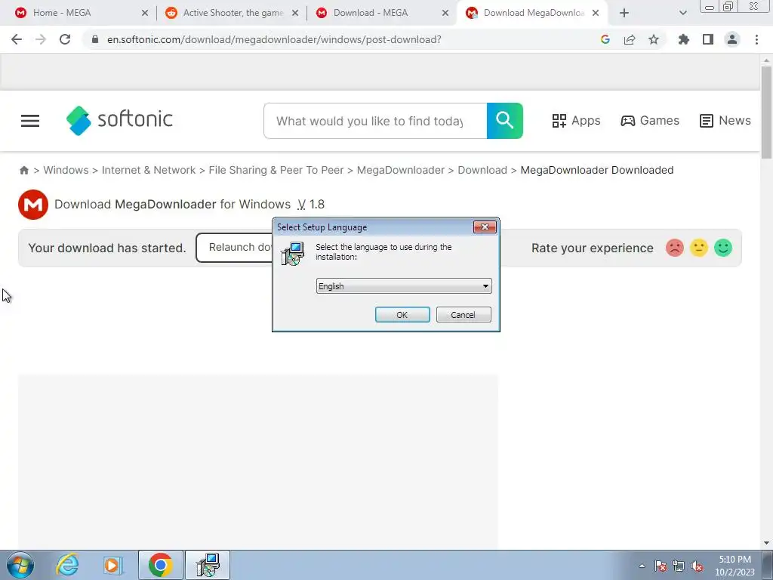Open the Windows Start menu
Viewport: 773px width, 580px height.
20,565
